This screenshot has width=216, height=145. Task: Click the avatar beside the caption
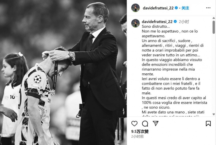[135, 23]
